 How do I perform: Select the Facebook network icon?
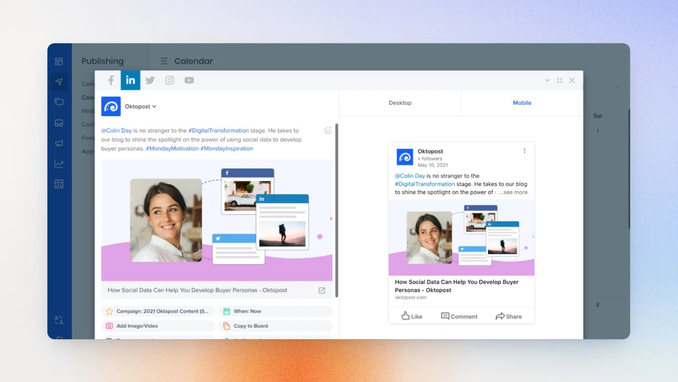coord(111,80)
